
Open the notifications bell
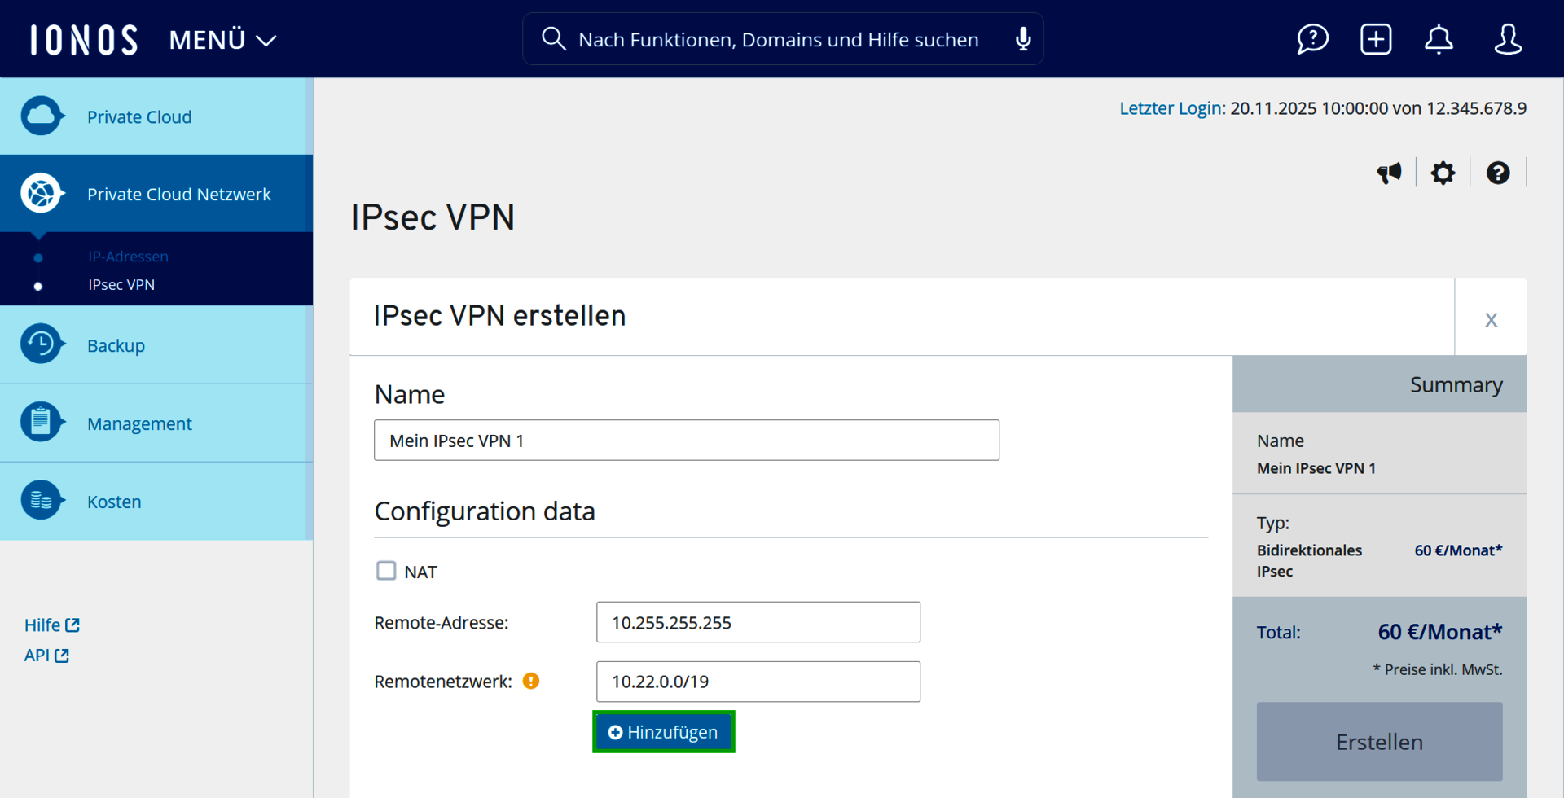pyautogui.click(x=1439, y=38)
